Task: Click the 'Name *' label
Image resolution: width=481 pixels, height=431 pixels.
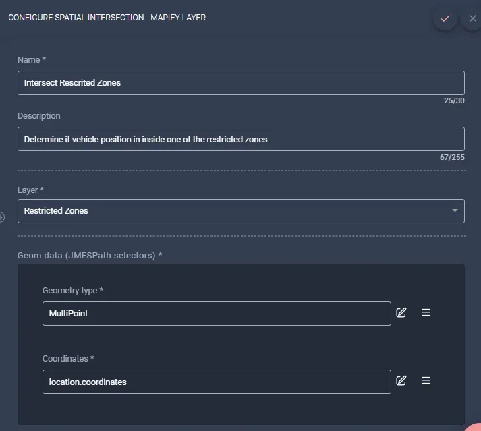Action: pos(32,60)
